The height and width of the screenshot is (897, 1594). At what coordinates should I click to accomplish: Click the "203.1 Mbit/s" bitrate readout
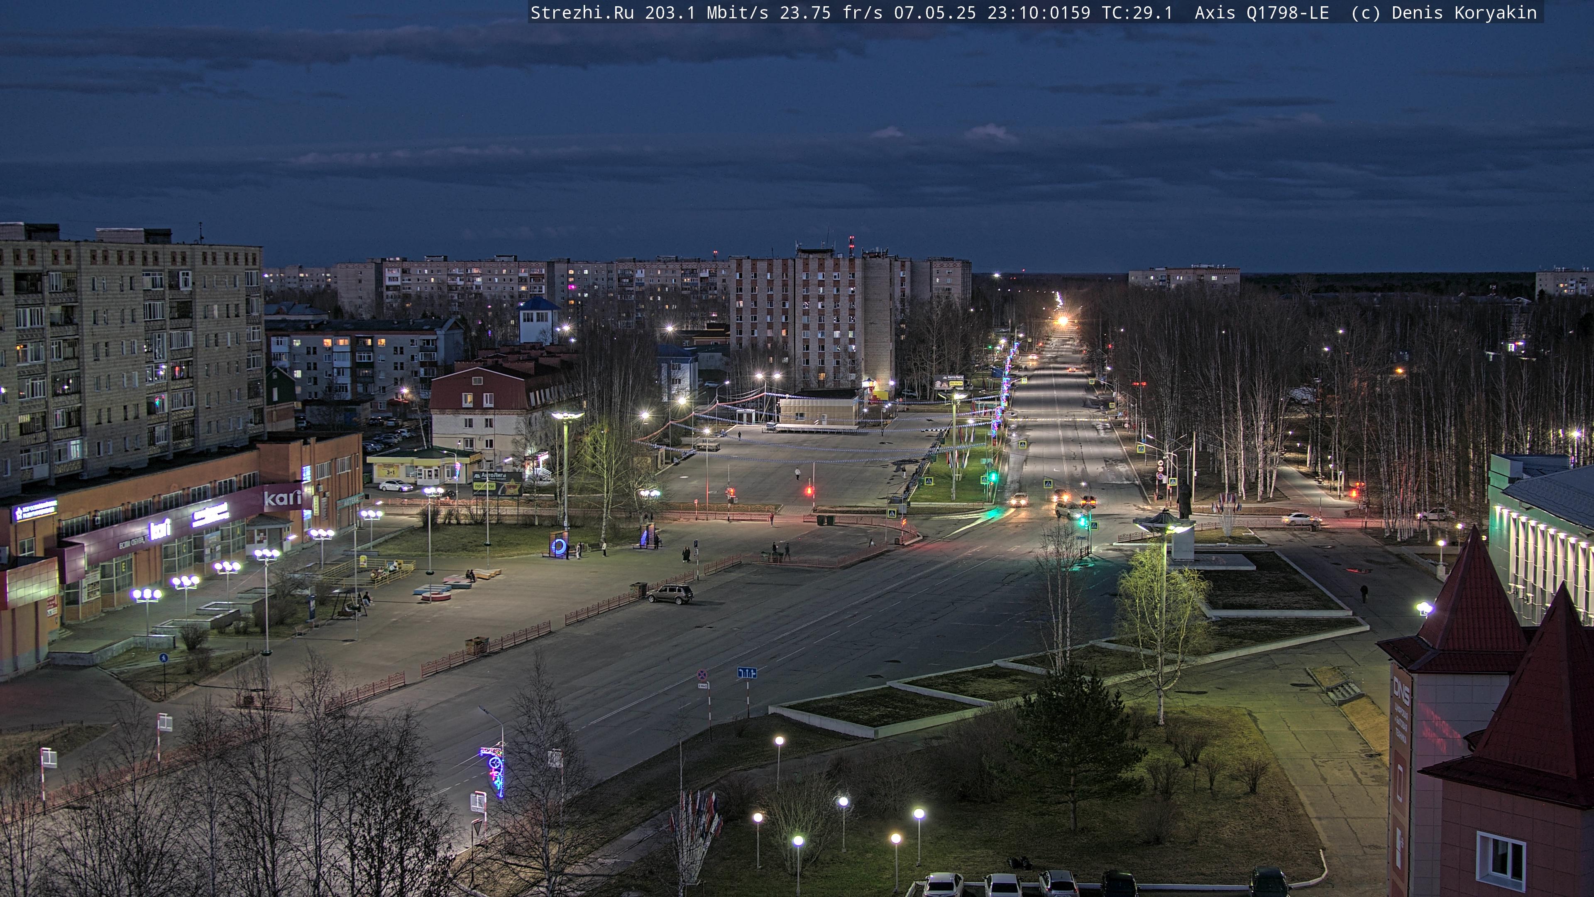click(x=706, y=12)
